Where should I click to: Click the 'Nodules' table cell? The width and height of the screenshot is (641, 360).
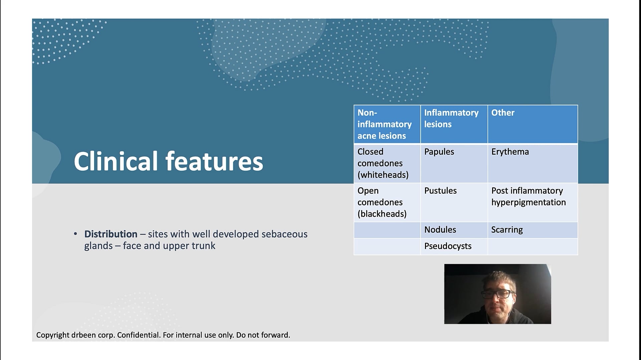point(454,230)
